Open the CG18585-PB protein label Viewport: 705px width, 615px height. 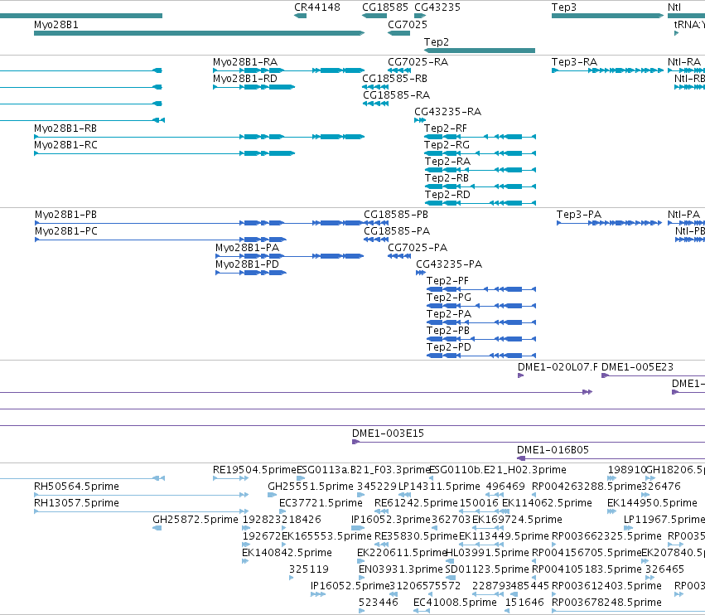pyautogui.click(x=396, y=215)
